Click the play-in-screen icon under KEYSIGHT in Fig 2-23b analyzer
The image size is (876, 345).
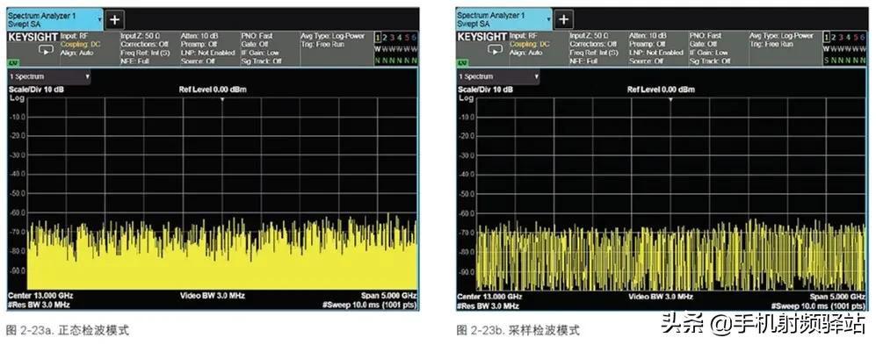coord(494,50)
